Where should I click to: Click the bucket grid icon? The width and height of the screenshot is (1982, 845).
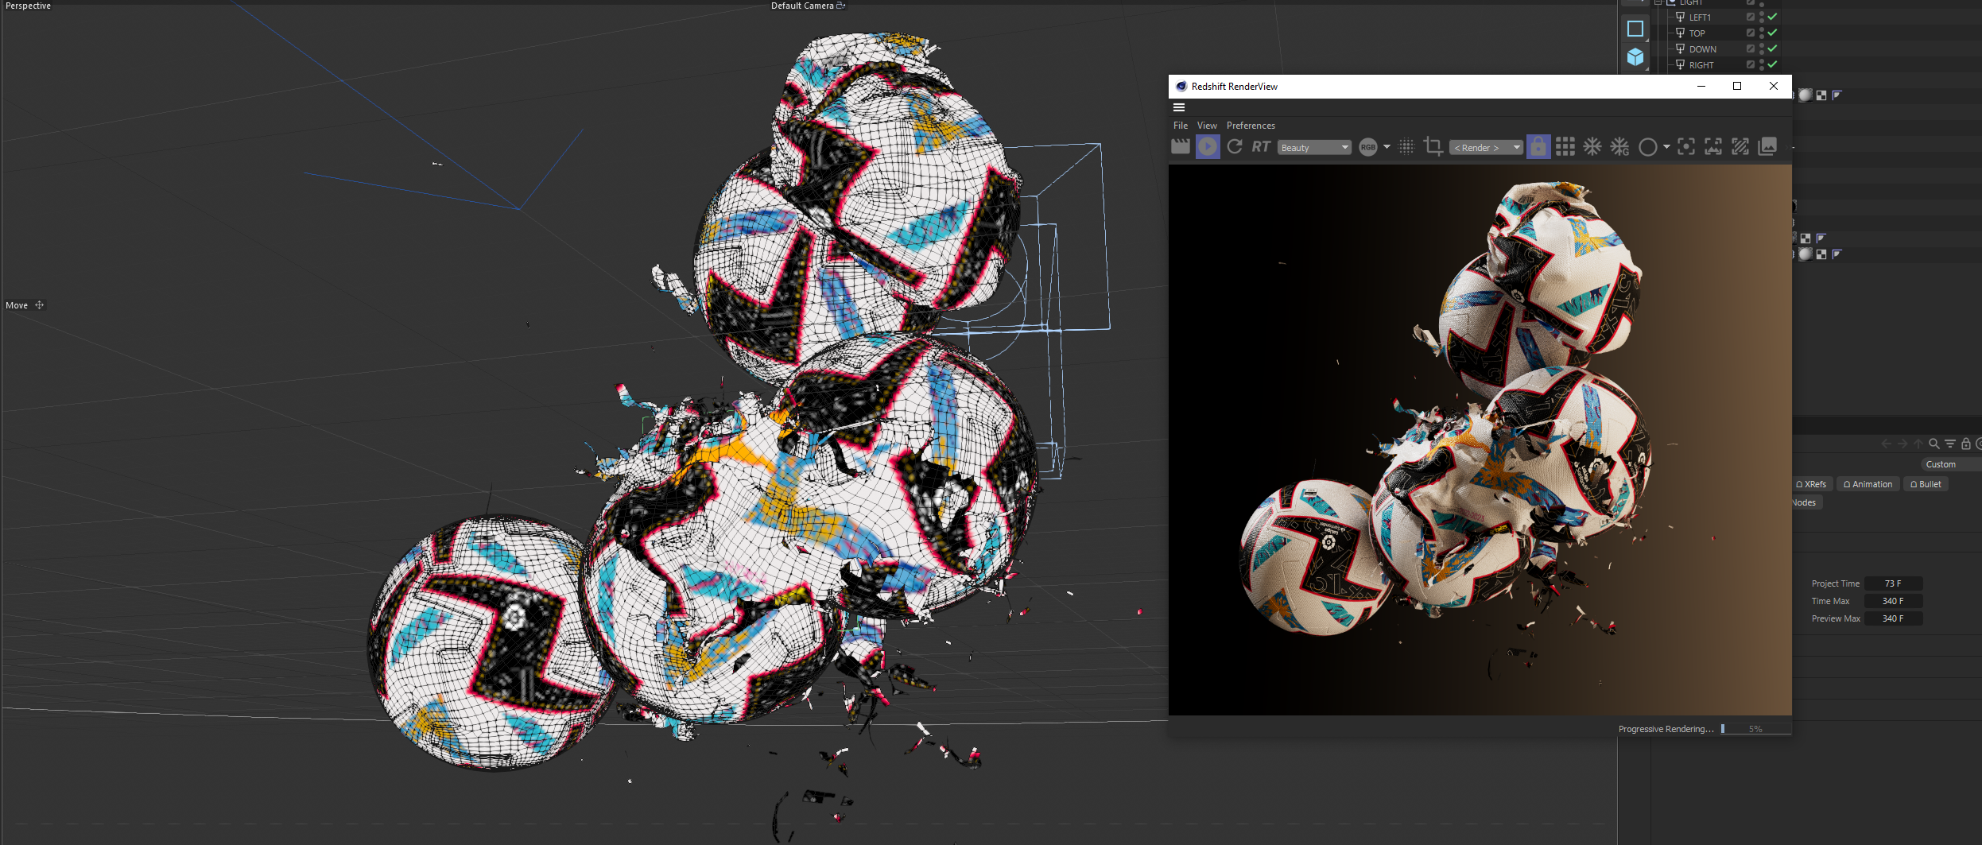1565,147
